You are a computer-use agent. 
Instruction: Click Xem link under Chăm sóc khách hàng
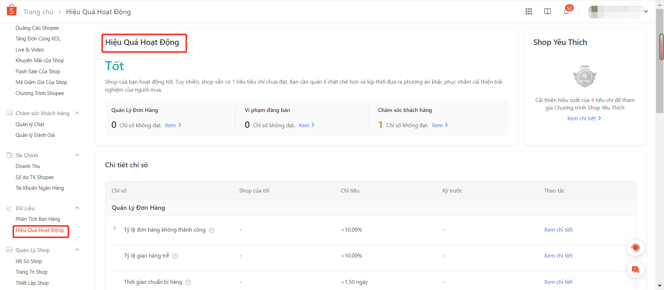point(440,125)
